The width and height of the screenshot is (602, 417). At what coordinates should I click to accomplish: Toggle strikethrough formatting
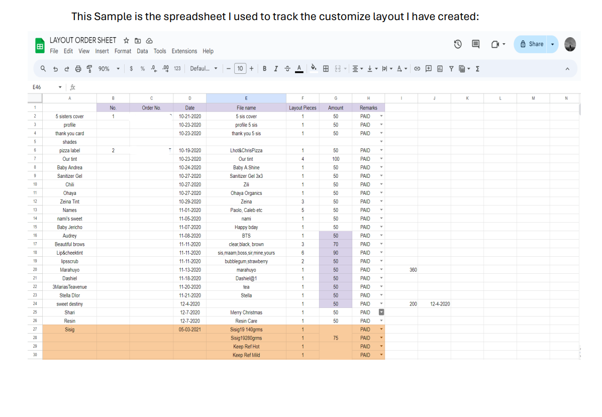coord(287,69)
